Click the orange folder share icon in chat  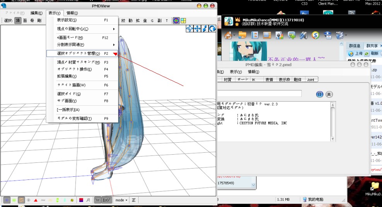click(242, 35)
